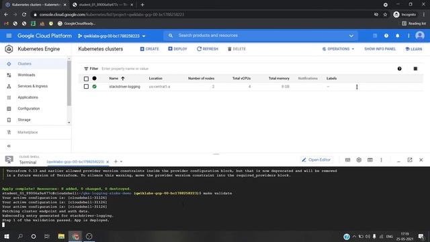Viewport: 430px width, 242px height.
Task: Open the stackdriver-logging cluster link
Action: coord(124,87)
